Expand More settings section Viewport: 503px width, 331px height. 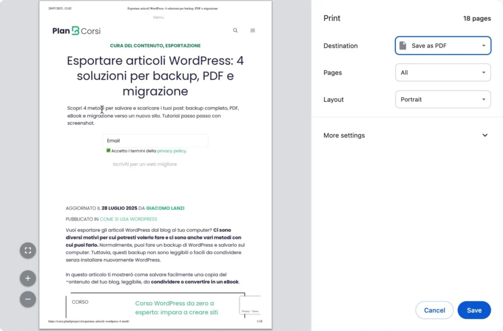(406, 135)
